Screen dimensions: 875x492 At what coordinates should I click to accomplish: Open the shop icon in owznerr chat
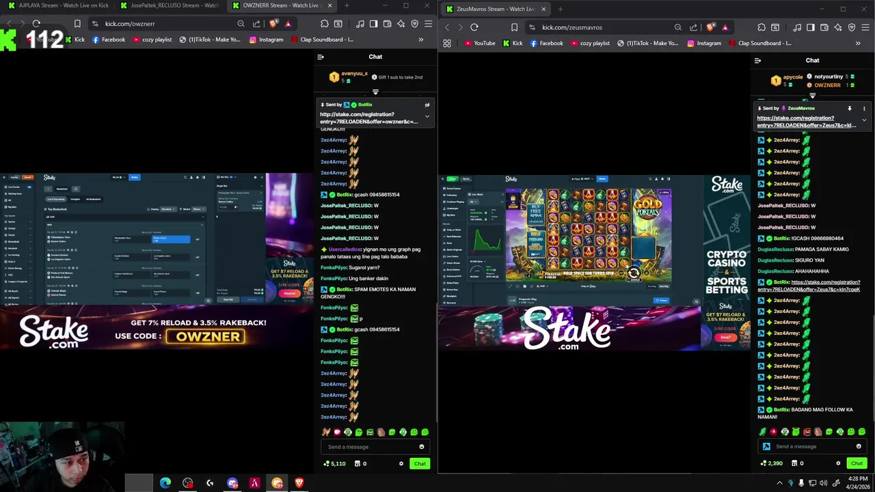pyautogui.click(x=357, y=463)
